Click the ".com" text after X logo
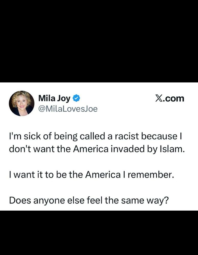198x255 pixels. coord(173,98)
